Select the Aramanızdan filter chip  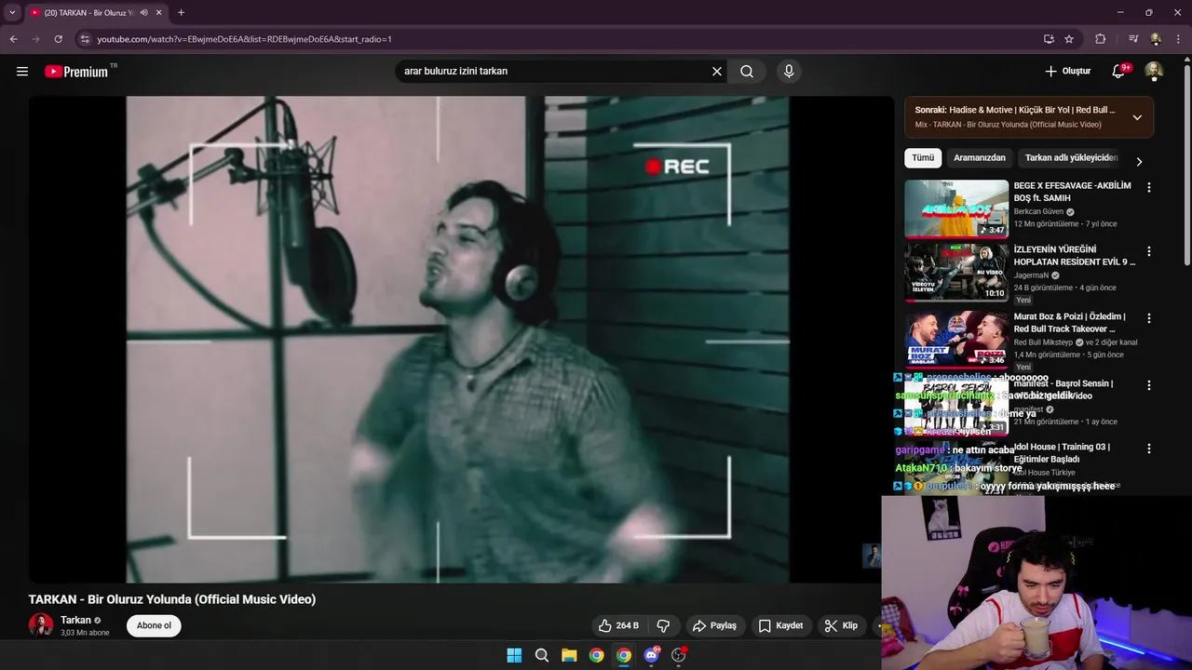[980, 158]
